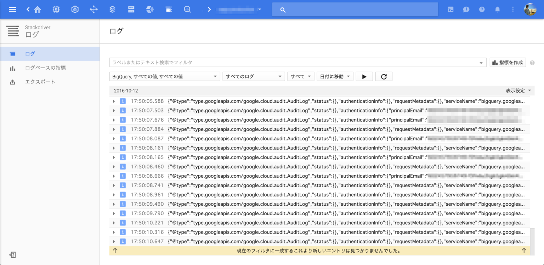Toggle the navigation hamburger menu
The image size is (544, 265).
(12, 9)
